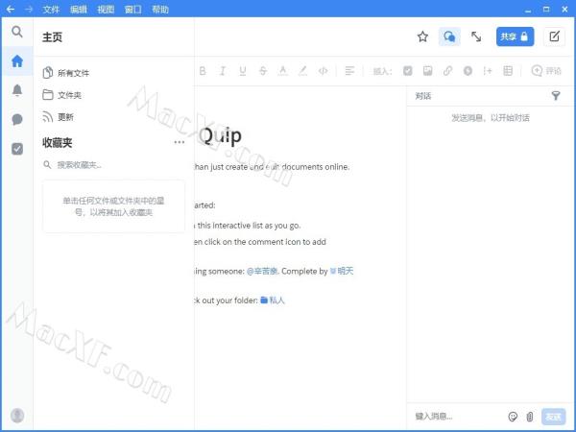The height and width of the screenshot is (432, 576).
Task: Open the tasks checkbox sidebar icon
Action: (x=17, y=149)
